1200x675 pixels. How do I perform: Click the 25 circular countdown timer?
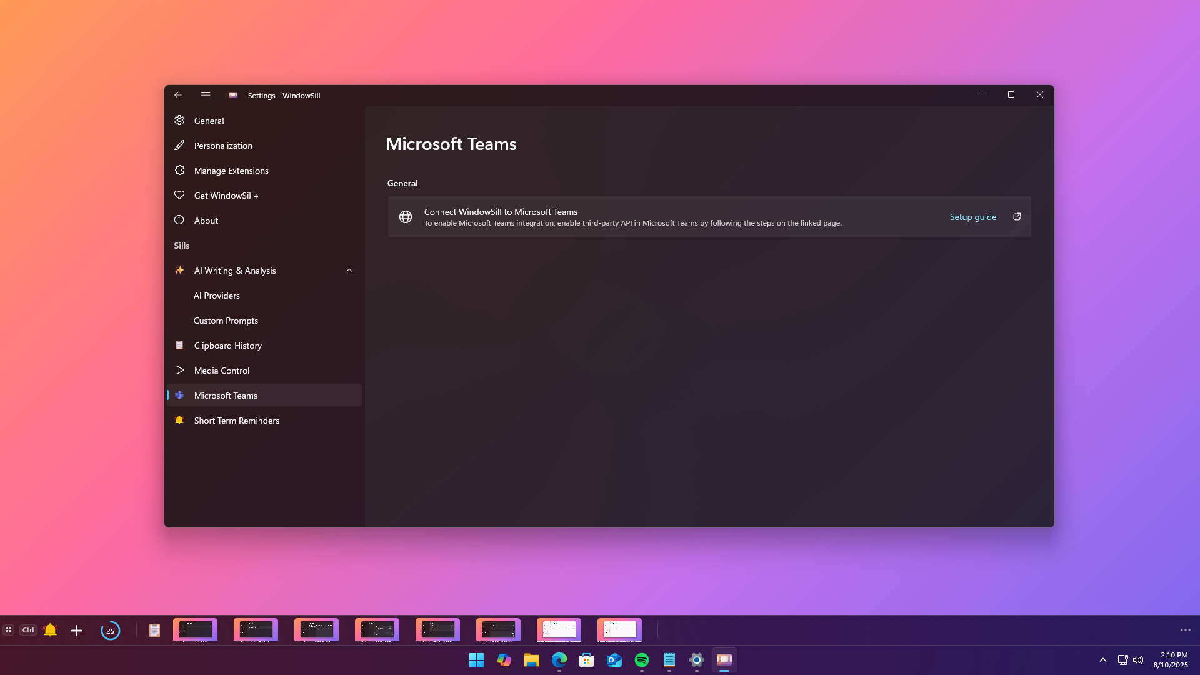tap(110, 631)
